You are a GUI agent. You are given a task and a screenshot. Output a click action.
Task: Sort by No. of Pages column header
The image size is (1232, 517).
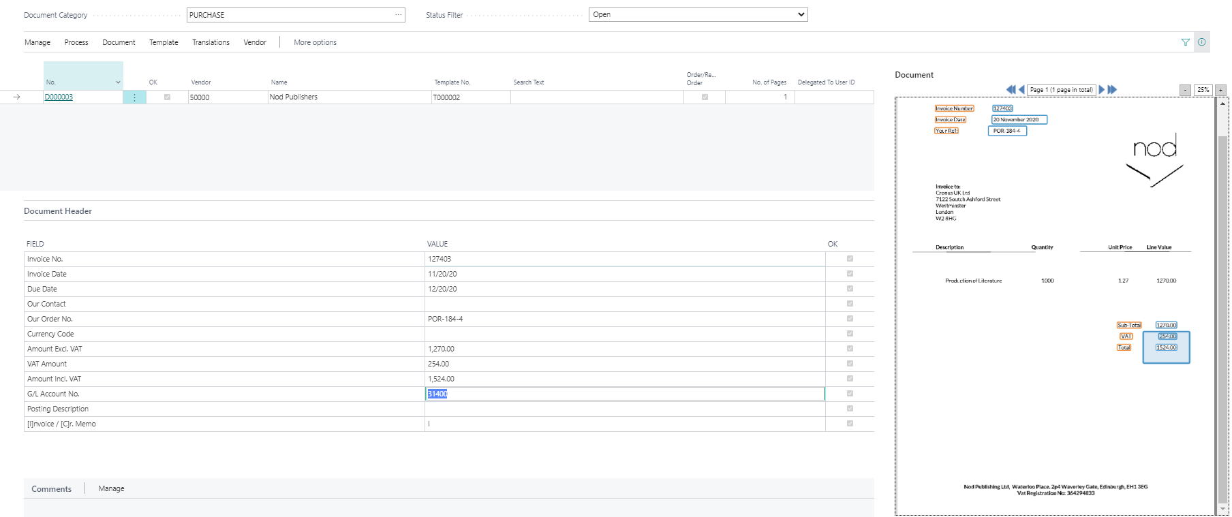click(x=769, y=82)
